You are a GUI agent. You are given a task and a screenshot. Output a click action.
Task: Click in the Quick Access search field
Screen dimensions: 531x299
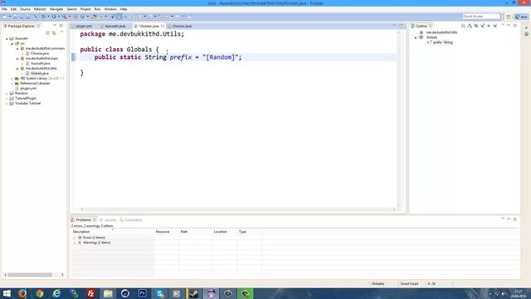click(x=481, y=17)
